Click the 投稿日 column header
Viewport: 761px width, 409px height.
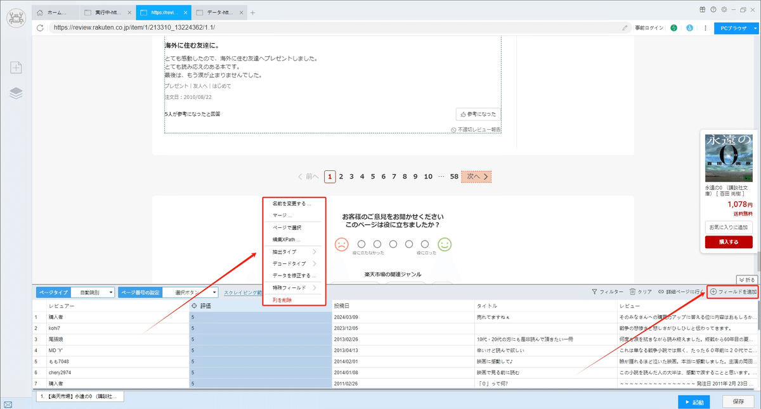[x=403, y=305]
